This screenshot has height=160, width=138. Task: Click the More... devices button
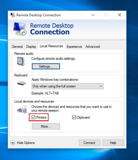click(46, 126)
